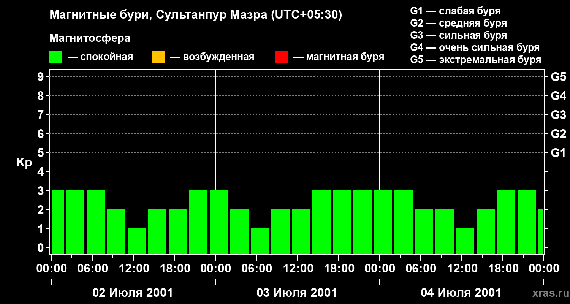Viewport: 570px width, 304px height.
Task: Click the 'G5 — экстремальная буря' legend line
Action: click(x=476, y=60)
